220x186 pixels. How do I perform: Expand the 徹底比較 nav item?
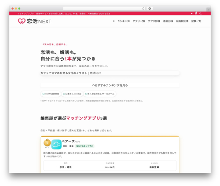168,21
